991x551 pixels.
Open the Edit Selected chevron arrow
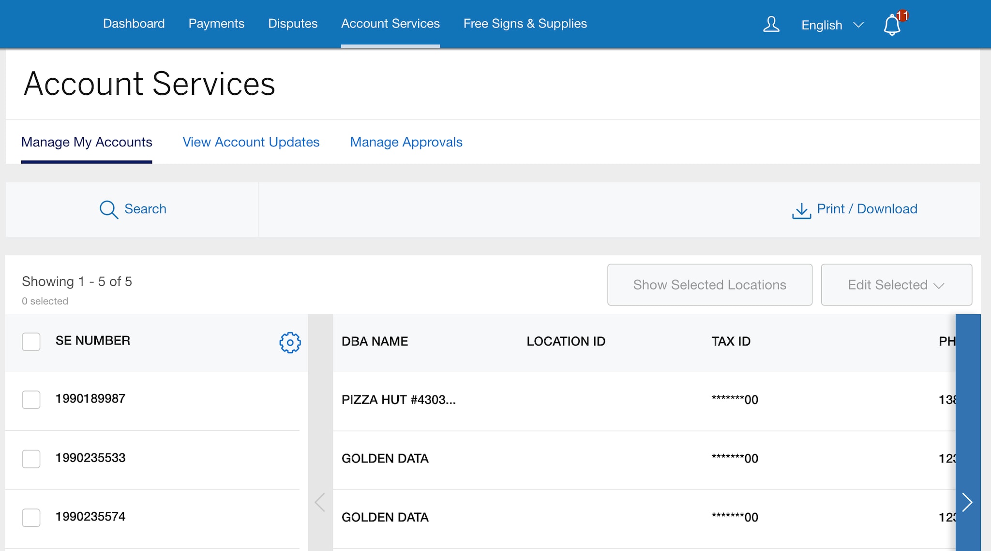click(x=938, y=286)
